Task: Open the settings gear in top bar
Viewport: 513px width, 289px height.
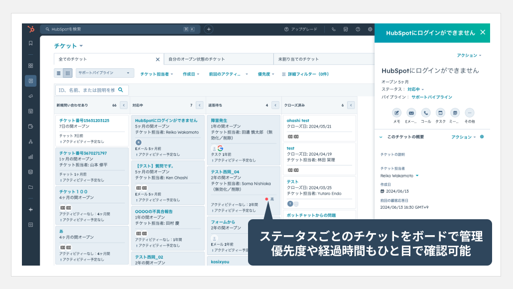Action: (x=370, y=29)
